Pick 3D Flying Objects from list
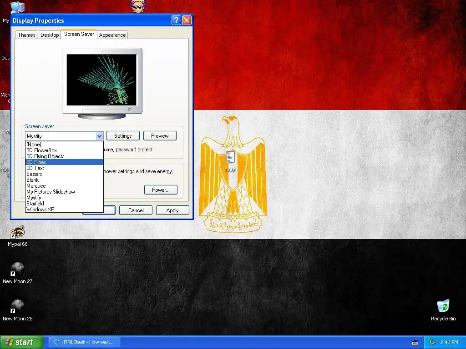The image size is (466, 349). pyautogui.click(x=64, y=156)
